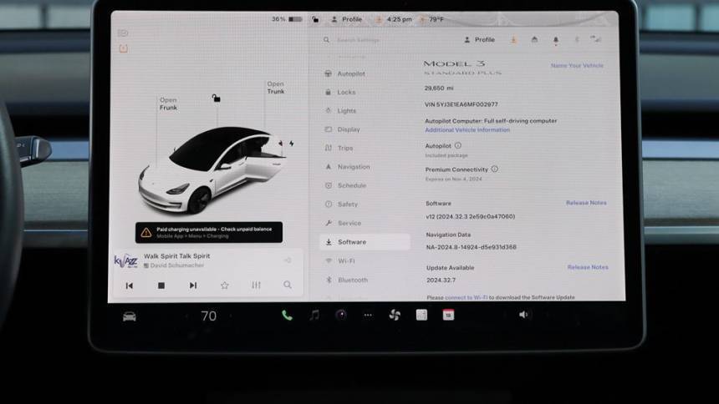Tap the Open Frunk label

(x=168, y=104)
